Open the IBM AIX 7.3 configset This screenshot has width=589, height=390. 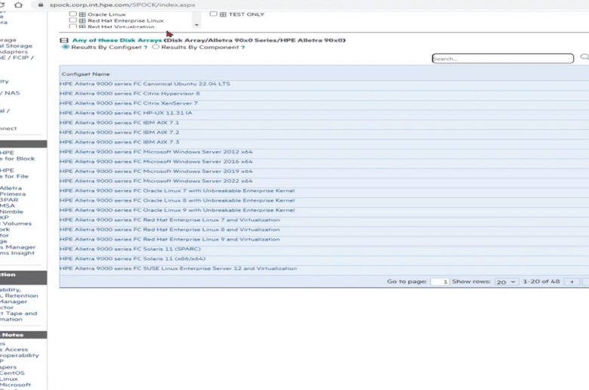(119, 143)
